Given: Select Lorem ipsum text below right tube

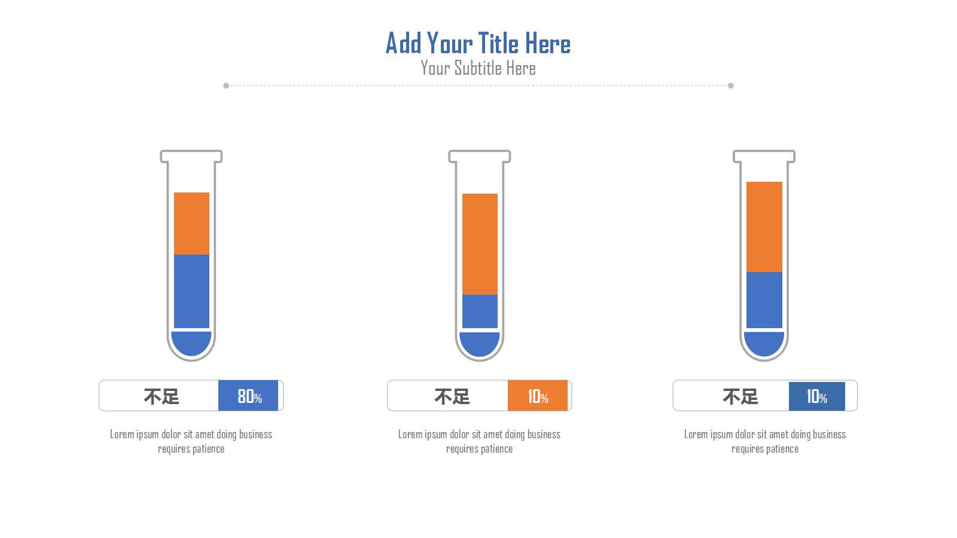Looking at the screenshot, I should click(x=765, y=441).
